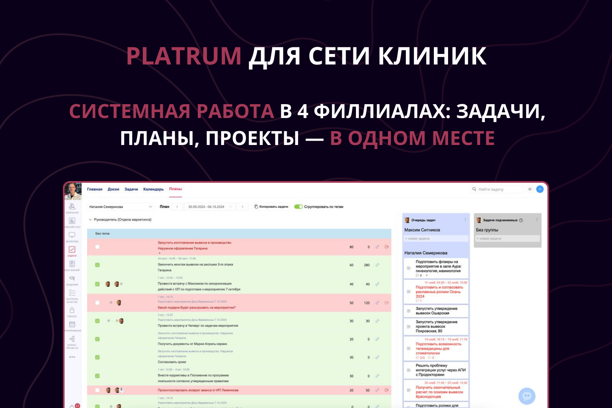Open the notifications bell with badge 11
Viewport: 612px width, 408px height.
point(74,406)
